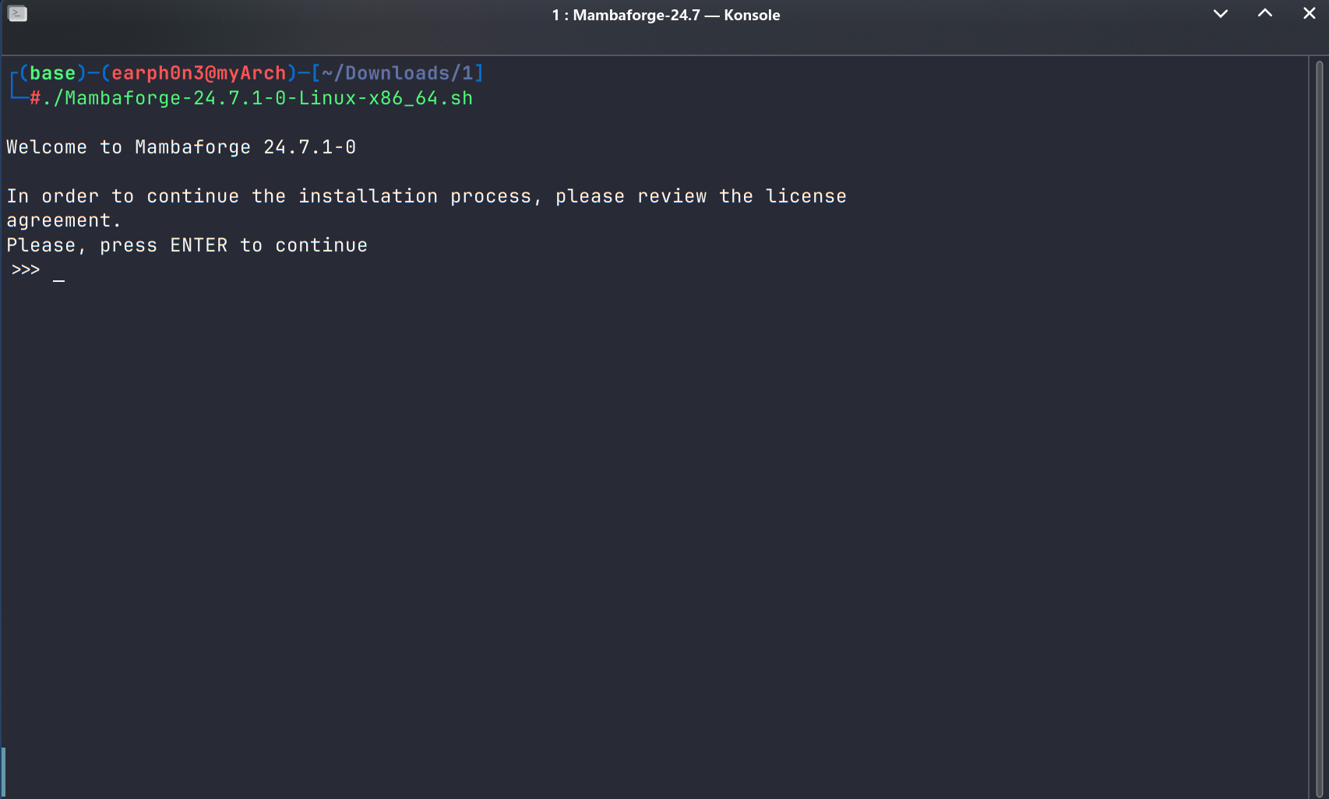
Task: Click the '(base)' environment label in prompt
Action: tap(52, 73)
